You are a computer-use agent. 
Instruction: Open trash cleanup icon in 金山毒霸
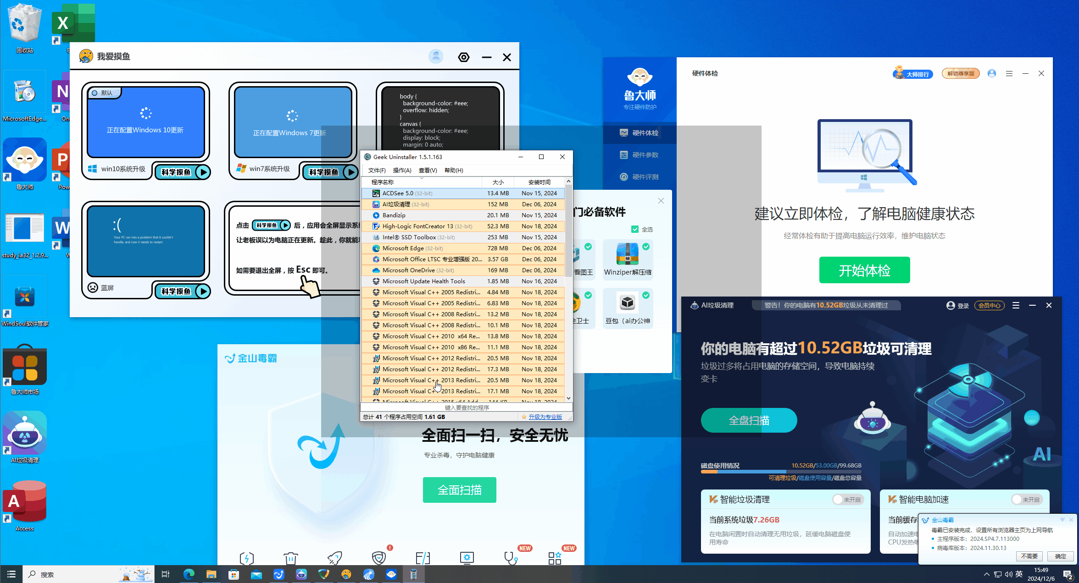[290, 558]
